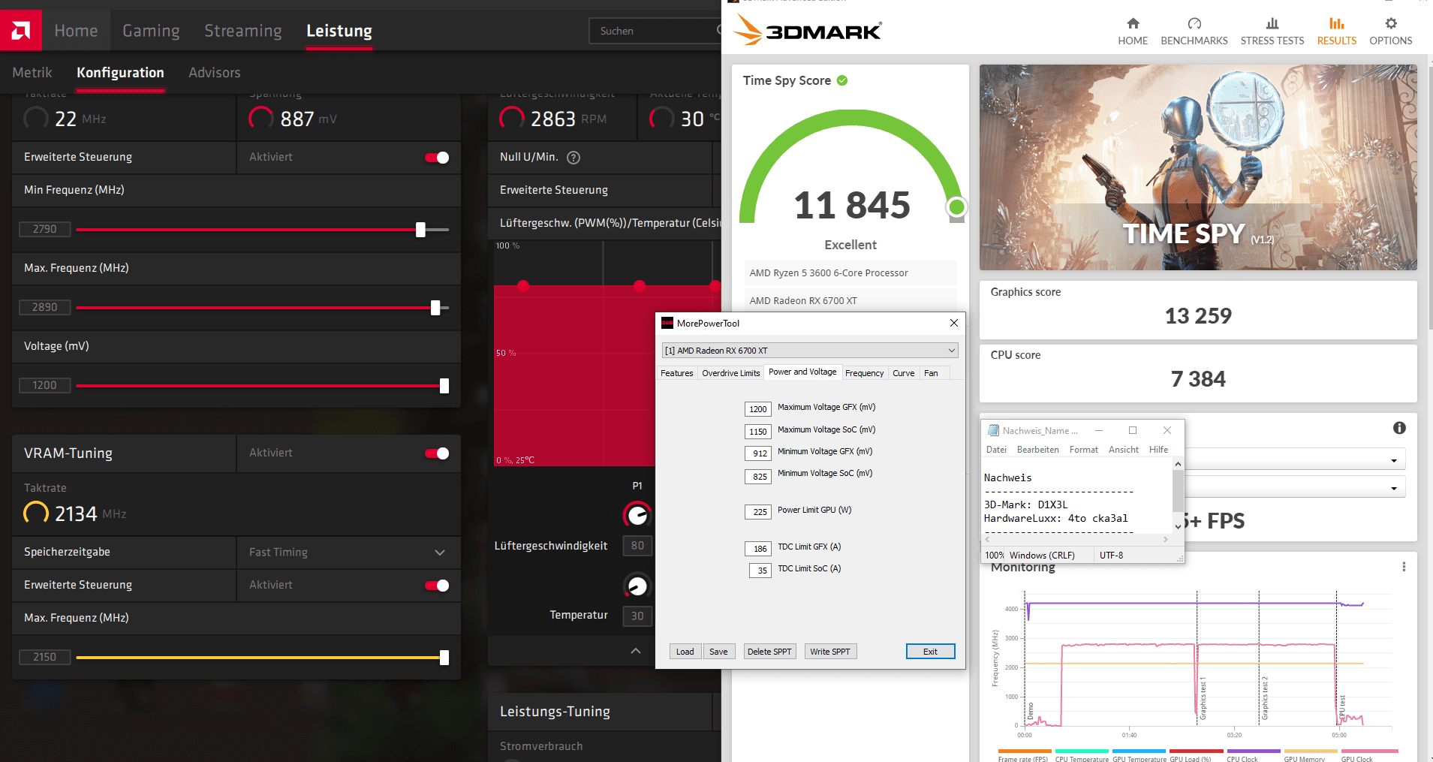Click Time Spy thumbnail image

(x=1198, y=167)
